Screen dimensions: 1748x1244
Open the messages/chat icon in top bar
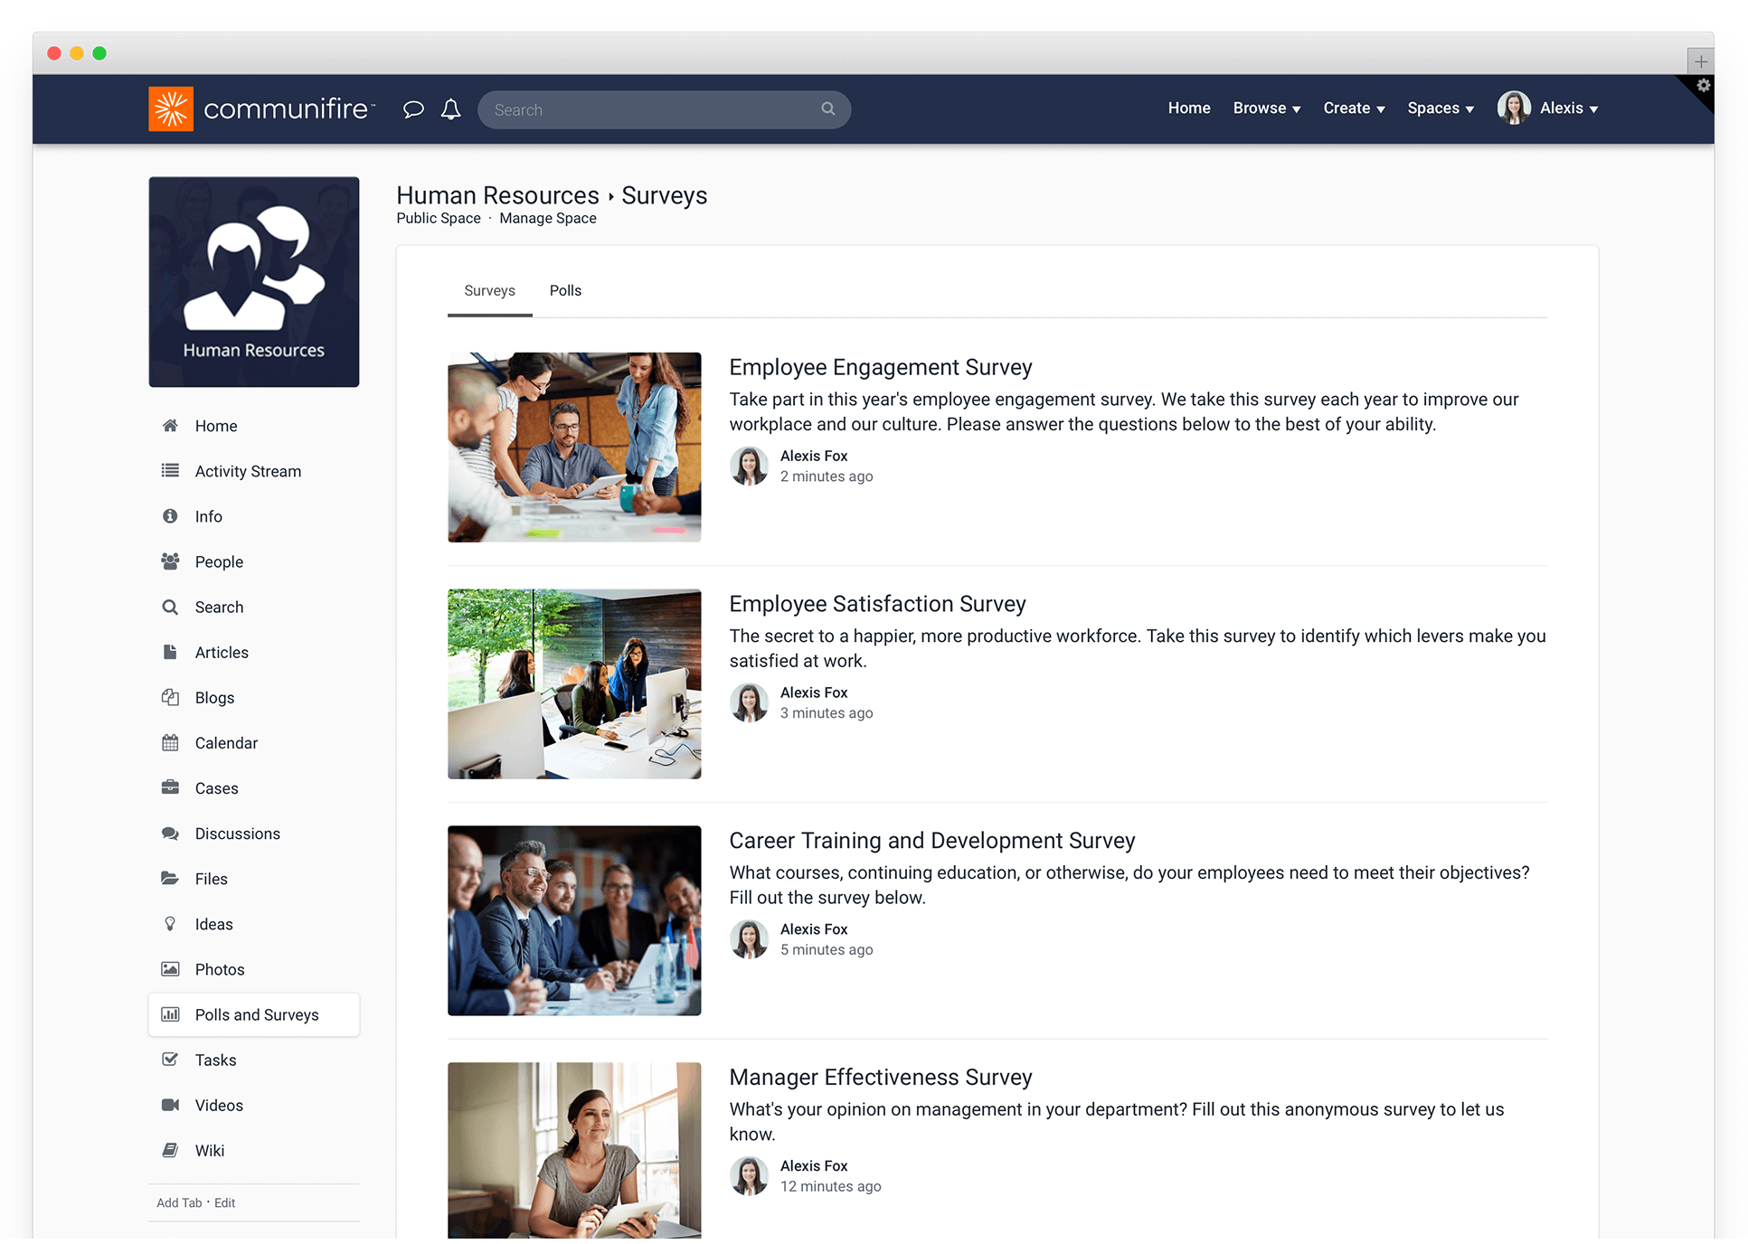(x=413, y=108)
